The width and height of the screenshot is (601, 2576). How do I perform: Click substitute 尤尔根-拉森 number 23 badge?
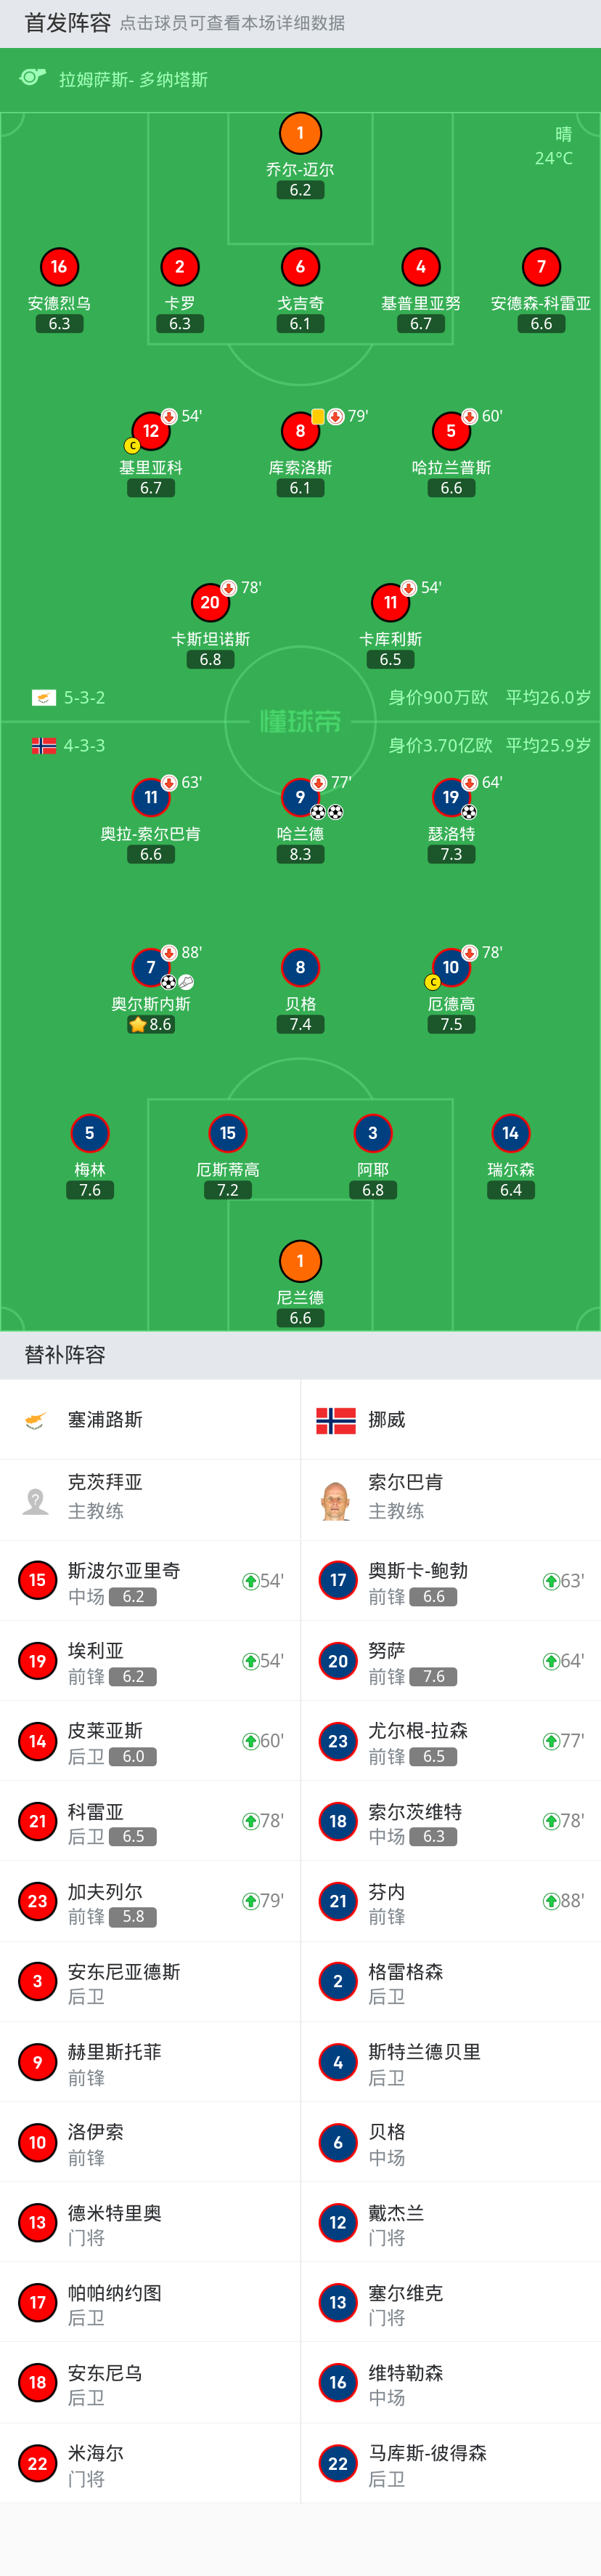(338, 1741)
